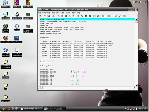Select the Sun xVM VirtualBox desktop icon
149x112 pixels.
[x=6, y=52]
